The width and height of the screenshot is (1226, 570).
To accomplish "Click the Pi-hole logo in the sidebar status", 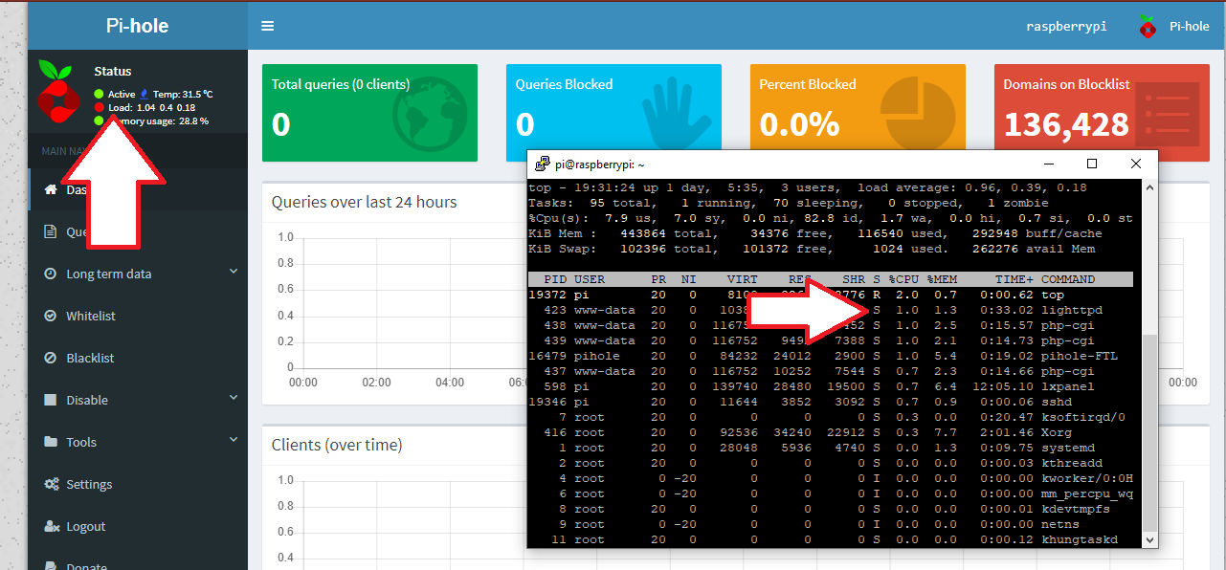I will (x=56, y=91).
